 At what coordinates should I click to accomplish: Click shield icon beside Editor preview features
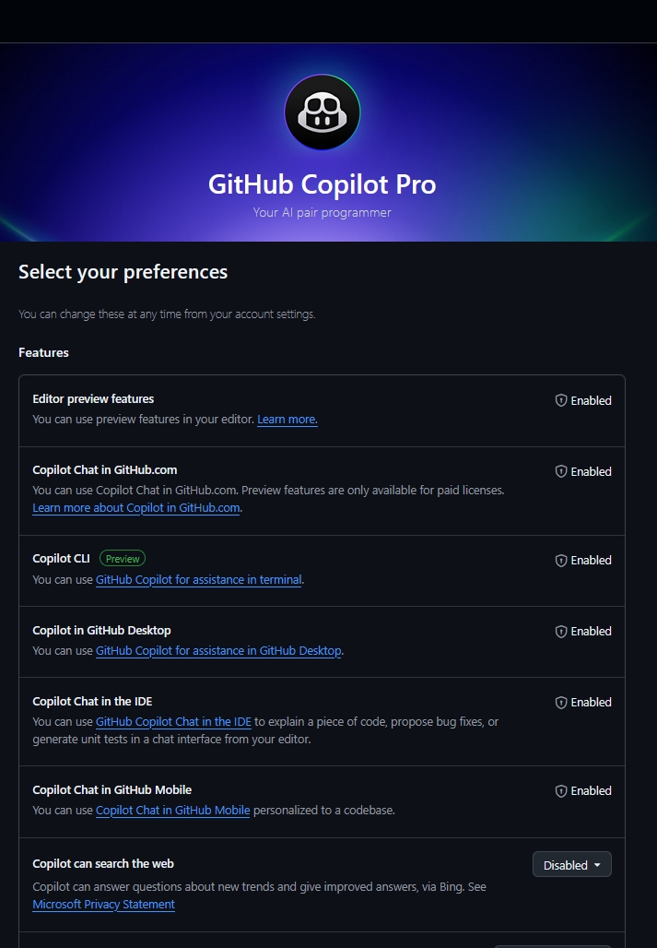pyautogui.click(x=561, y=401)
